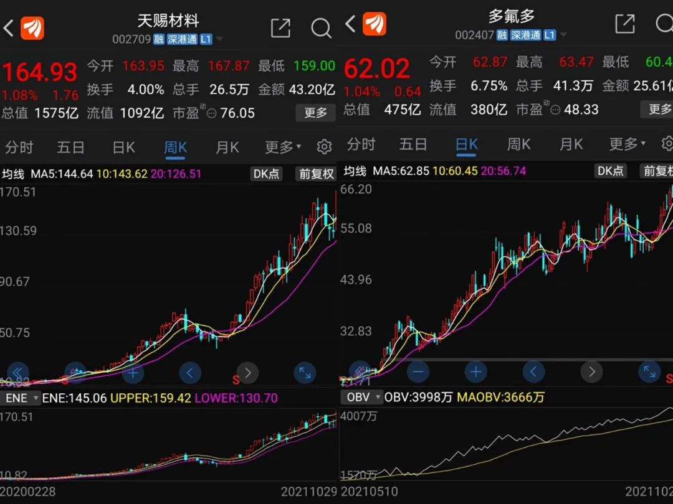Move 多氟多 chart to the next candle
673x504 pixels.
click(591, 371)
